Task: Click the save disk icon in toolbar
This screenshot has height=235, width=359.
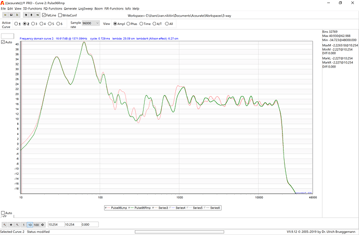Action: pyautogui.click(x=11, y=15)
